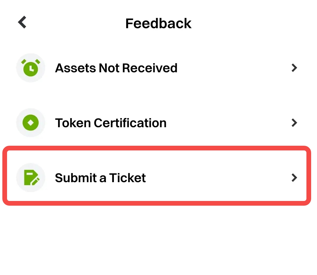Click the green note-and-pencil ticket icon
The width and height of the screenshot is (317, 275).
tap(31, 178)
